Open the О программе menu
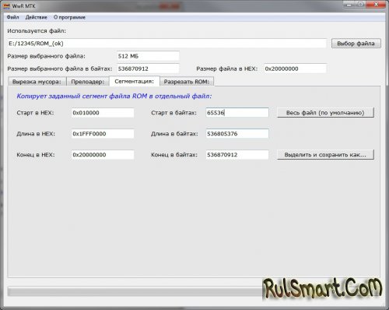The width and height of the screenshot is (389, 310). pos(69,17)
